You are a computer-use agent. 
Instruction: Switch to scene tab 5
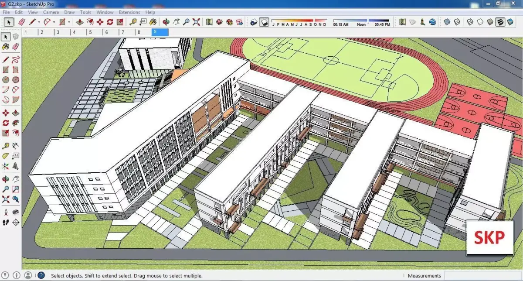pyautogui.click(x=94, y=32)
